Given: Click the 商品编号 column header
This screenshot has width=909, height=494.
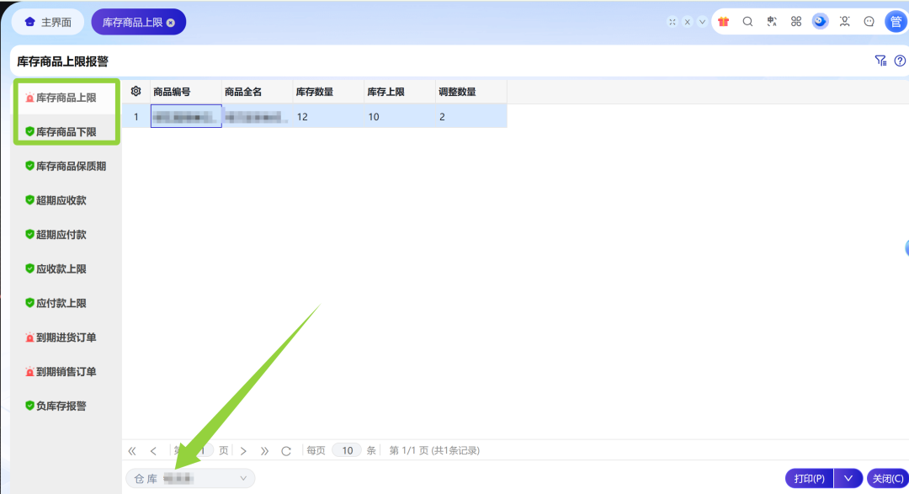Looking at the screenshot, I should coord(185,92).
